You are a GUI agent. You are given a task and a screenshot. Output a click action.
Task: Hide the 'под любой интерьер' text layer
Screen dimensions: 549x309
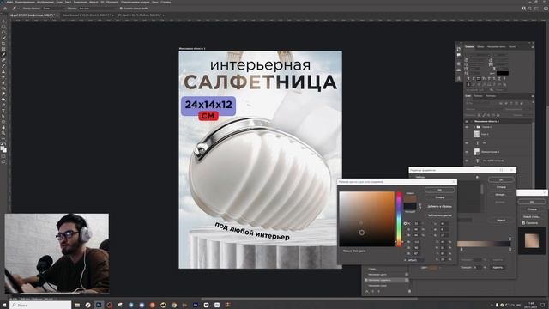point(467,161)
